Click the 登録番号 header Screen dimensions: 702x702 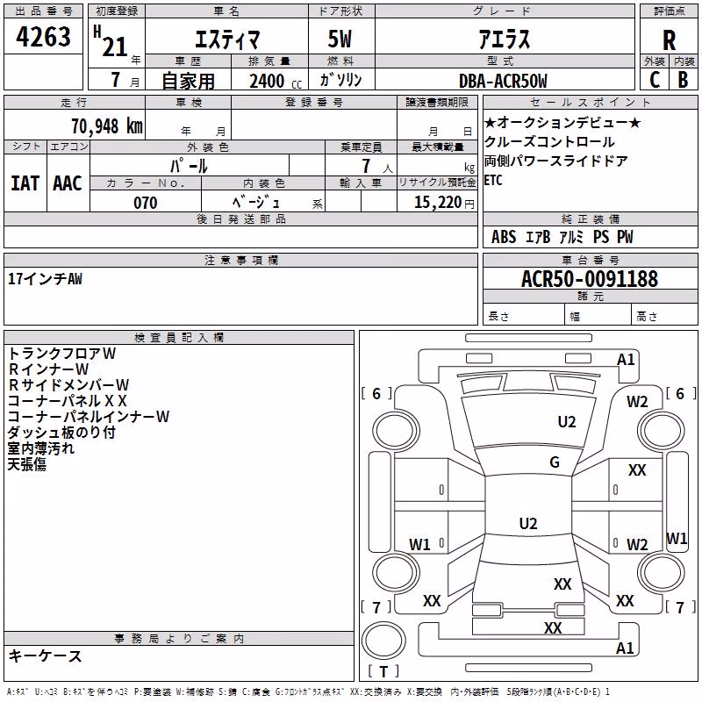[x=314, y=103]
